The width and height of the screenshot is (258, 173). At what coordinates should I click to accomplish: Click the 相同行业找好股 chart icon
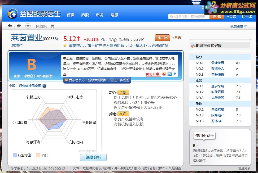[x=193, y=46]
